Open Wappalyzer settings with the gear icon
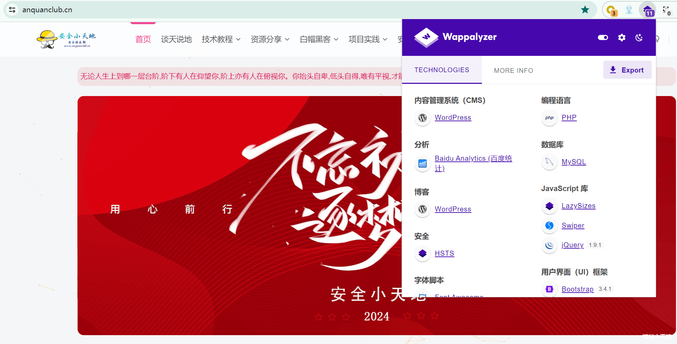 621,37
